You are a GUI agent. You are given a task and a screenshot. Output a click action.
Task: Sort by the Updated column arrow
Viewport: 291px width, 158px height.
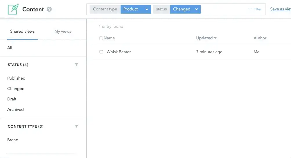[x=215, y=38]
